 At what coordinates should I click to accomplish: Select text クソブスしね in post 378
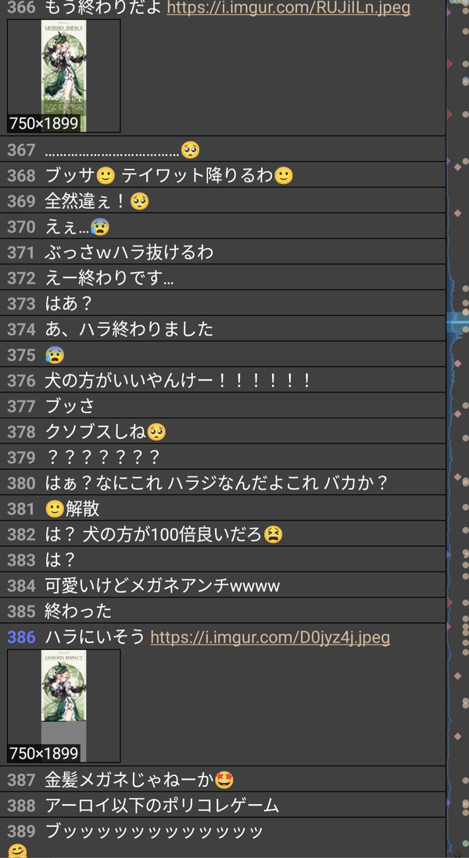coord(95,433)
